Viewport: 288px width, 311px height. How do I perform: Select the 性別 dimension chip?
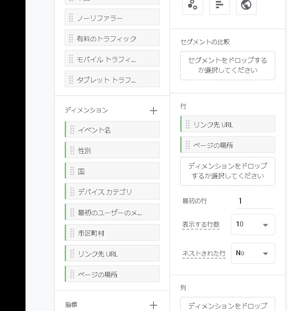[x=112, y=150]
